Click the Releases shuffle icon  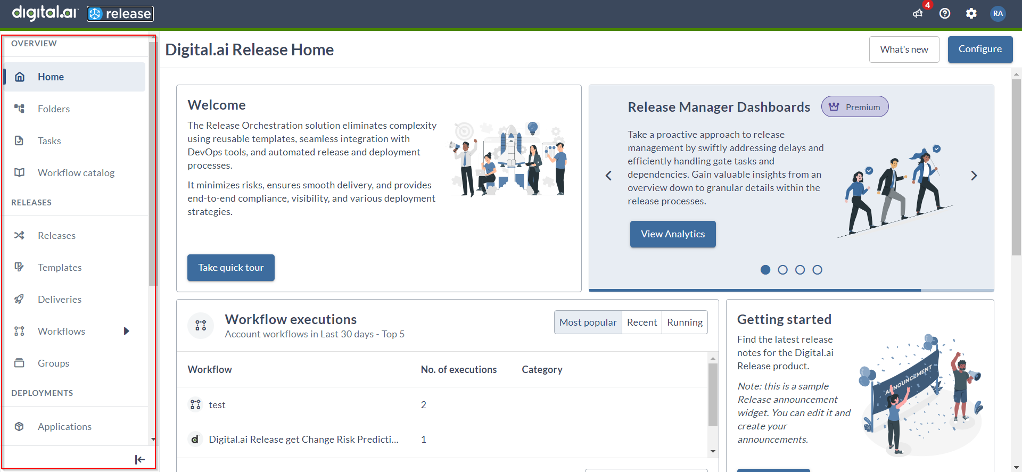(20, 235)
